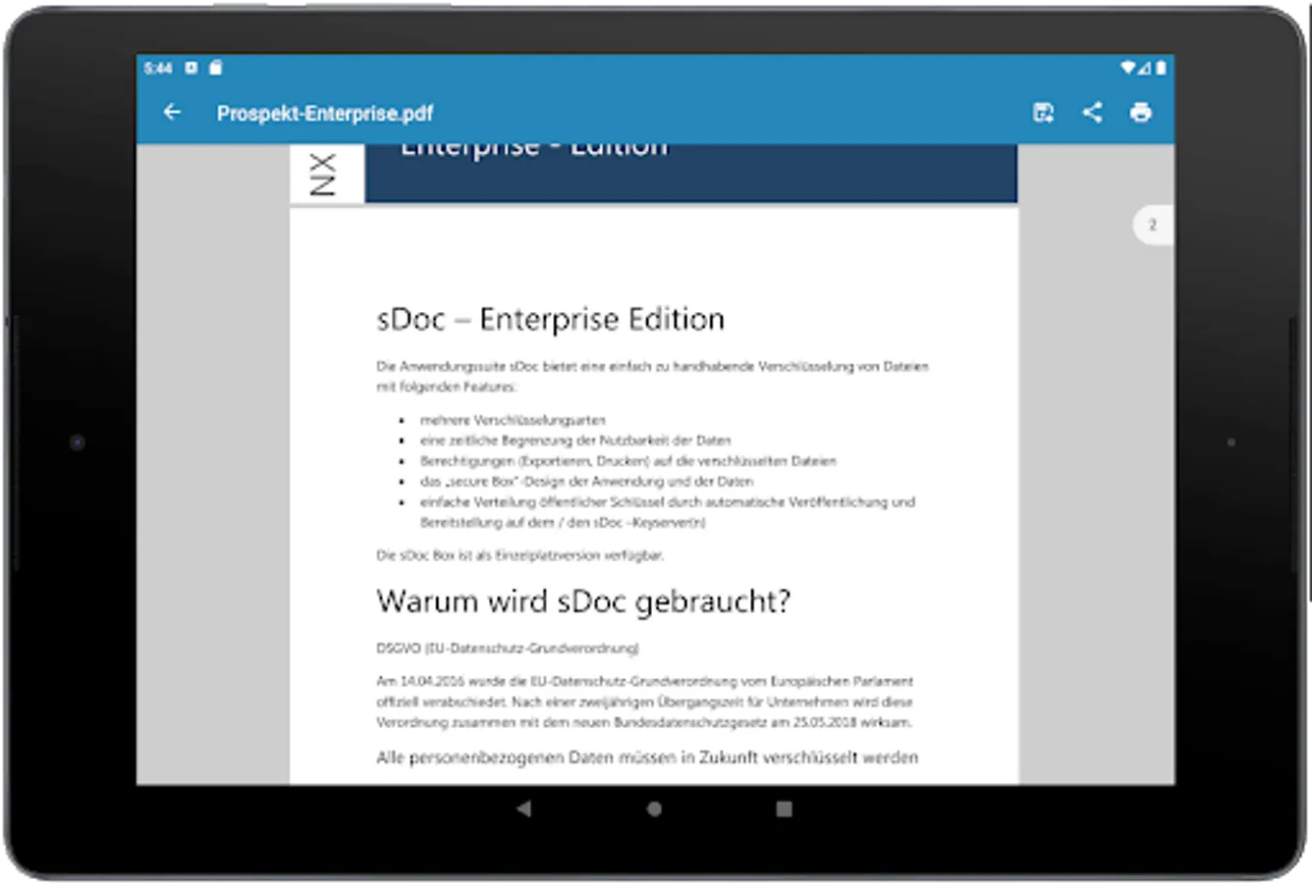Tap the battery status bar icon
This screenshot has width=1312, height=883.
point(1160,68)
